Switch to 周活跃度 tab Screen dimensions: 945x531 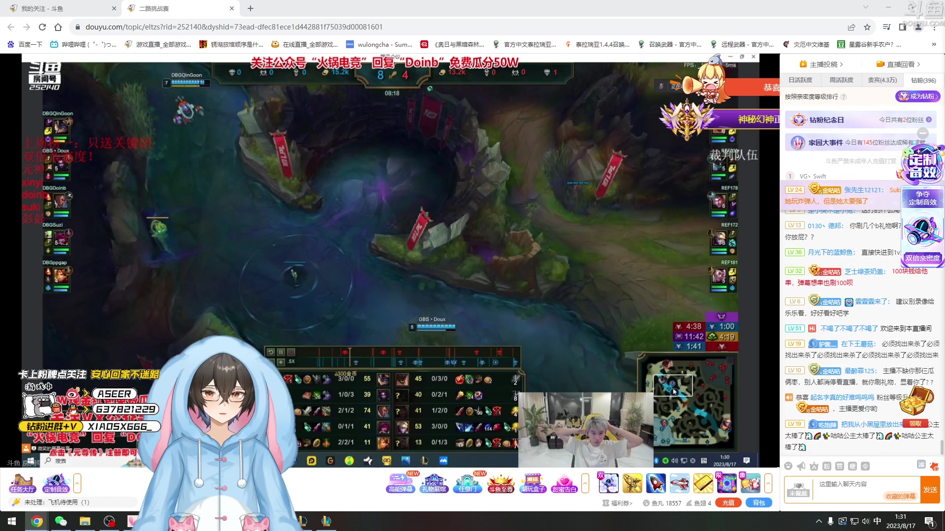pyautogui.click(x=841, y=80)
